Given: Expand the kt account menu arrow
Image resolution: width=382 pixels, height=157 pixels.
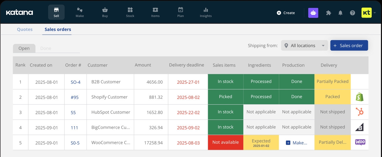Looking at the screenshot, I should 375,13.
